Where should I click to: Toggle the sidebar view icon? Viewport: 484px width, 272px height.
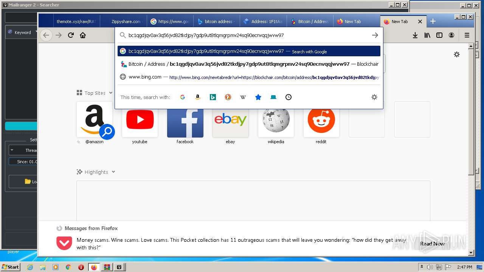click(439, 35)
